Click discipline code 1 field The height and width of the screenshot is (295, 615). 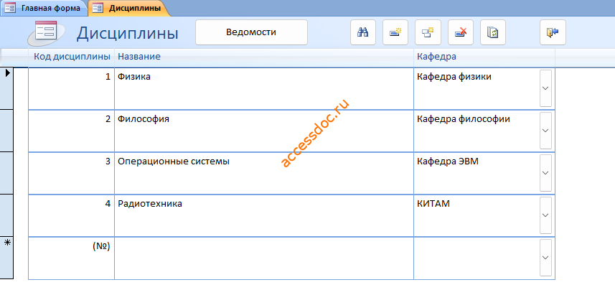[x=71, y=89]
